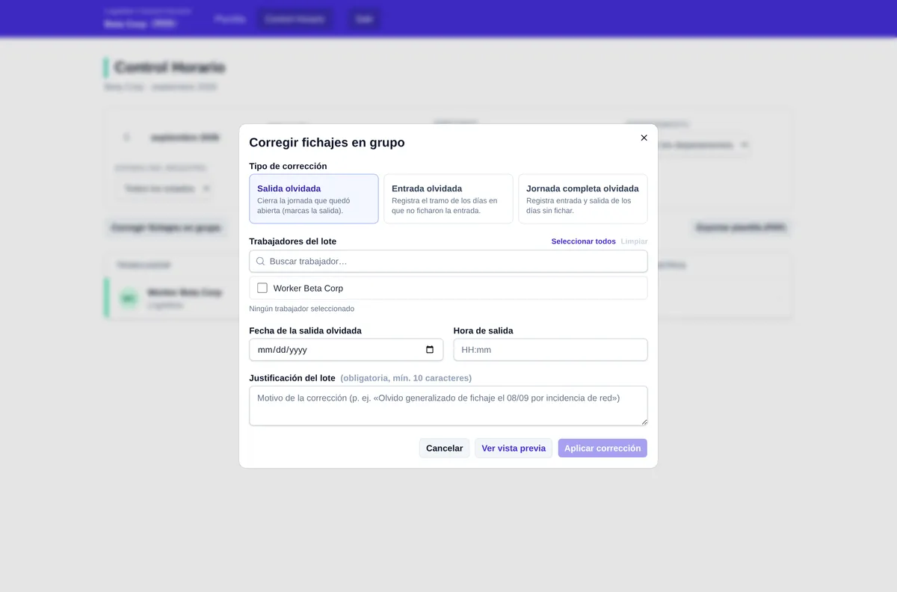Click Seleccionar todos link
This screenshot has height=592, width=897.
584,241
